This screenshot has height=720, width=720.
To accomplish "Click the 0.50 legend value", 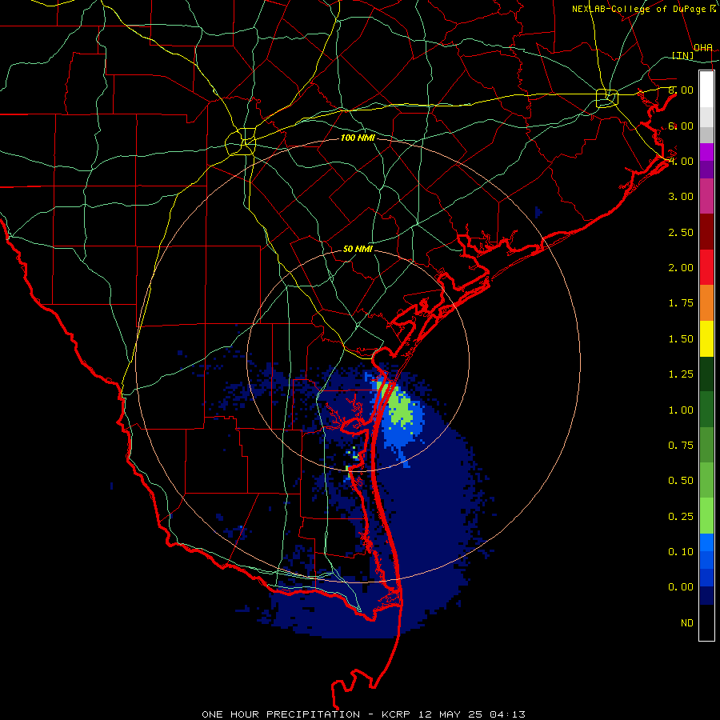I will click(681, 481).
